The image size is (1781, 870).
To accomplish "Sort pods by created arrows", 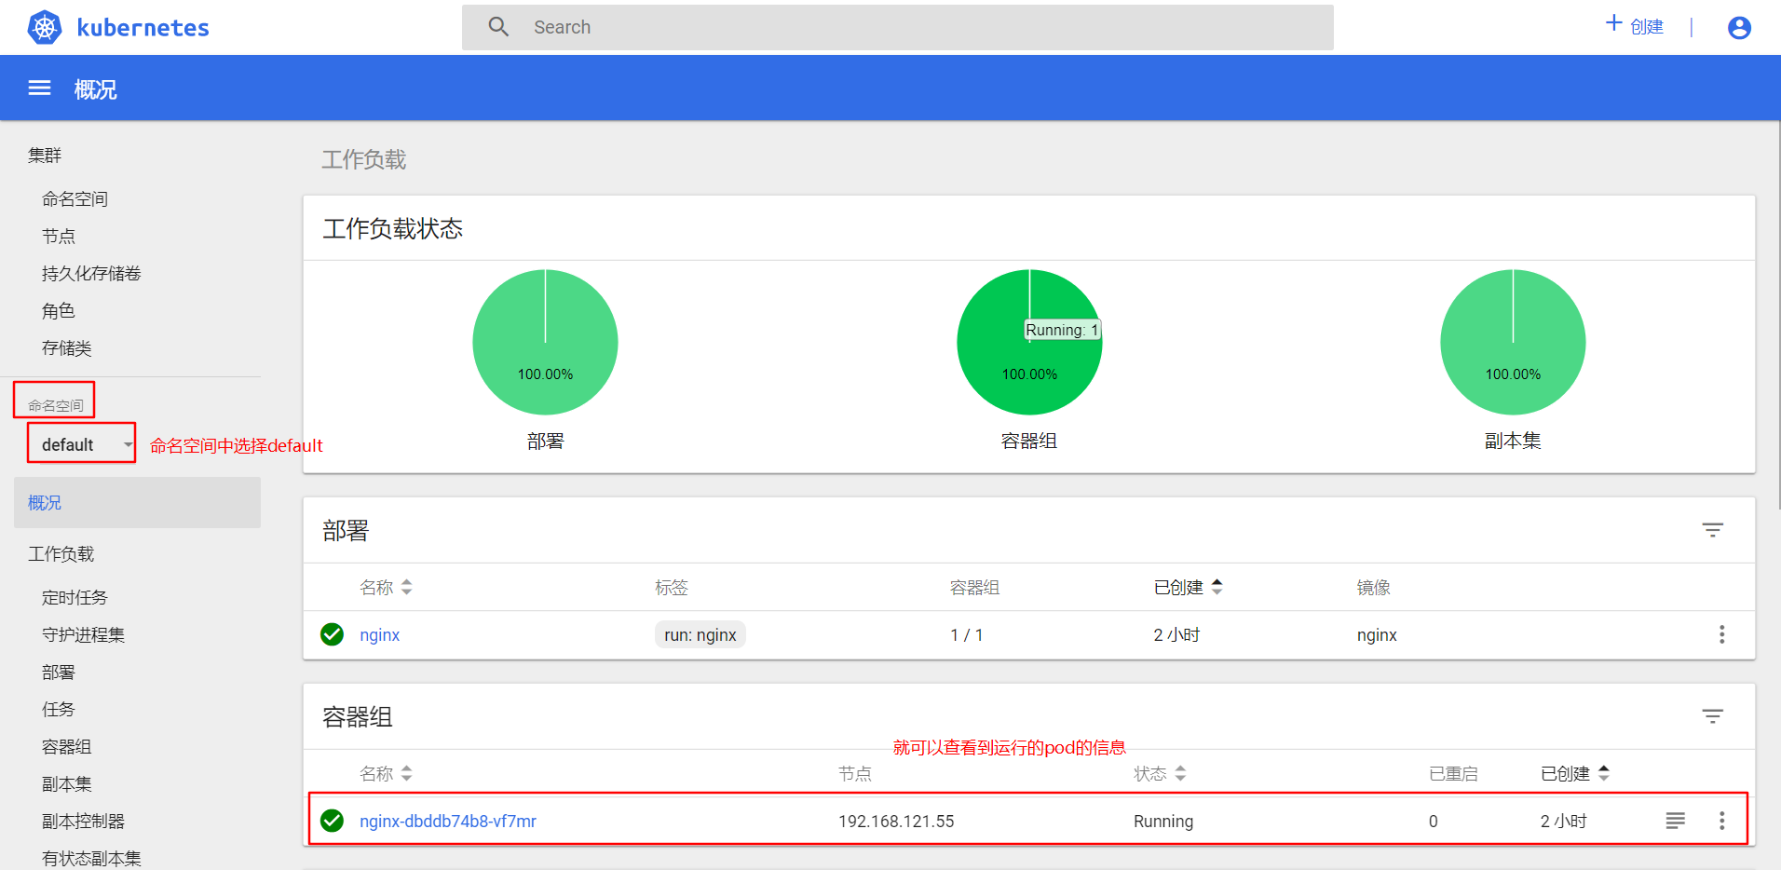I will tap(1604, 773).
